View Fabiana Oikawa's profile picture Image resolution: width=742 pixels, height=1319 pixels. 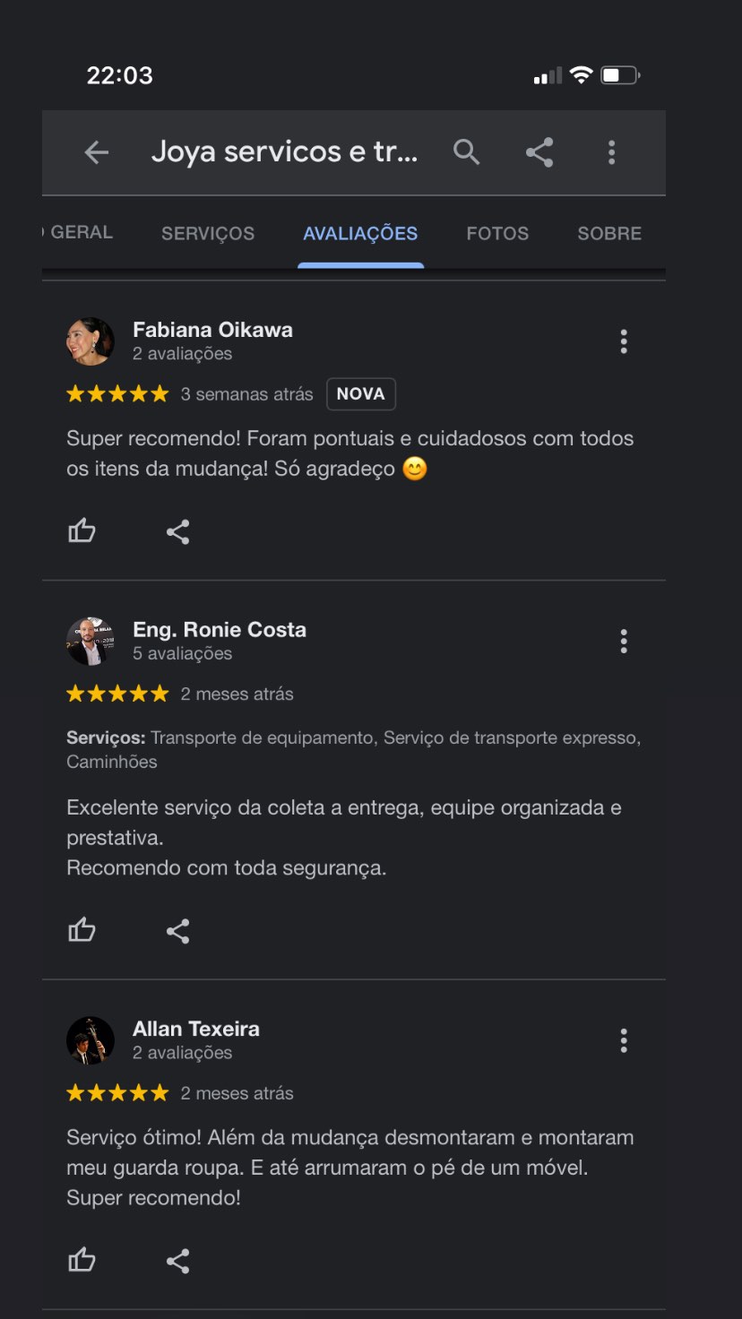point(91,341)
